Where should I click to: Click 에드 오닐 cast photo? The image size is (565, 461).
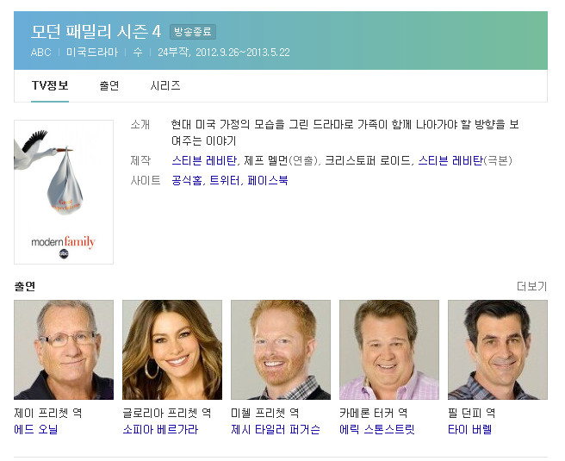point(64,350)
